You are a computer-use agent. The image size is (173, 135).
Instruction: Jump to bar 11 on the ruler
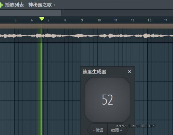(x=116, y=20)
